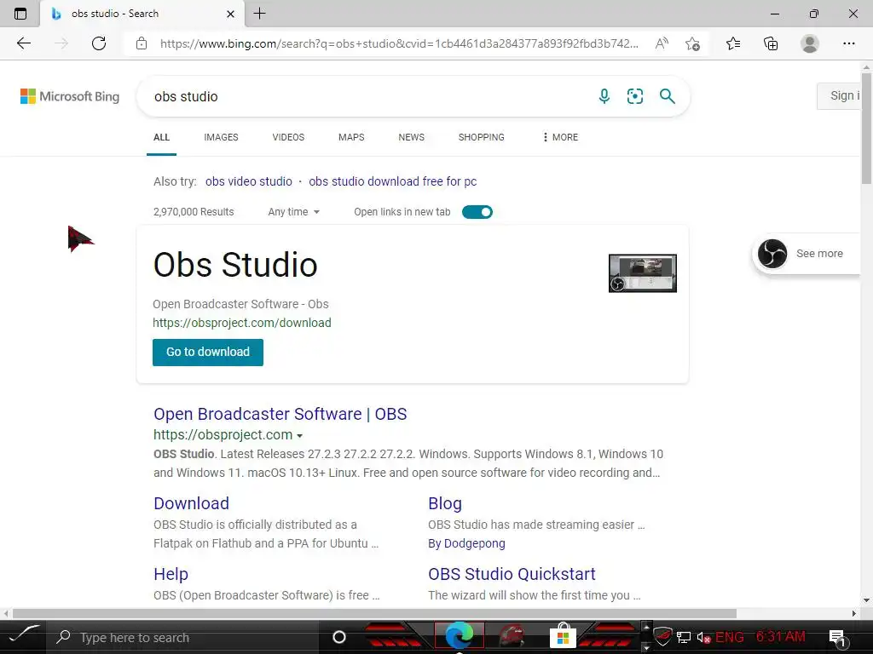The width and height of the screenshot is (873, 654).
Task: Open the MORE search categories menu
Action: tap(560, 137)
